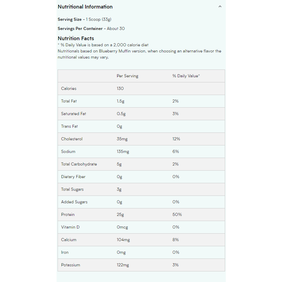Select the Cholesterol 12% daily value
This screenshot has height=282, width=282.
[176, 139]
